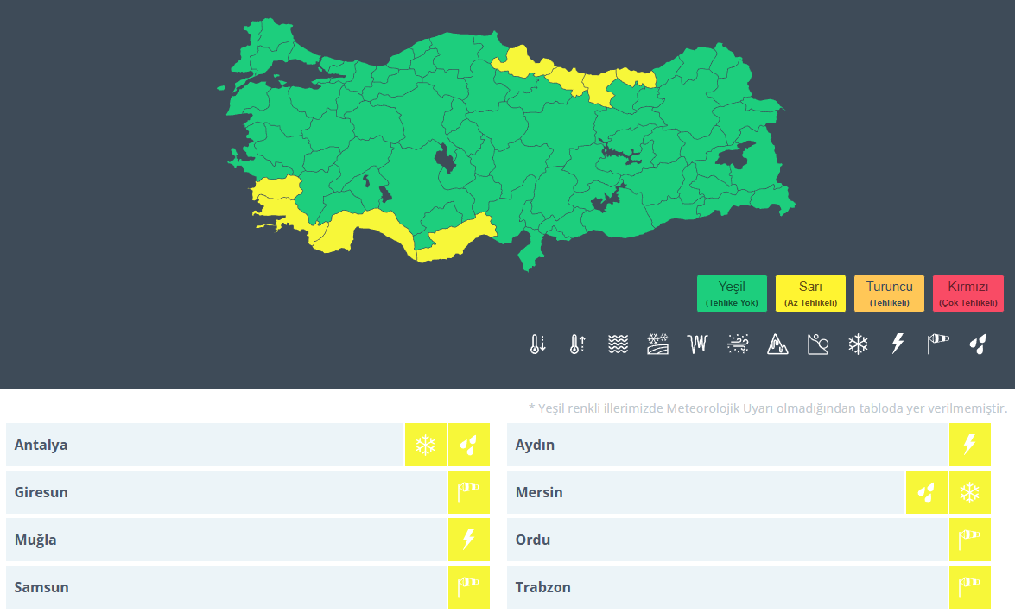Click the temperature drop thermometer icon
Screen dimensions: 1015x613
(x=537, y=344)
